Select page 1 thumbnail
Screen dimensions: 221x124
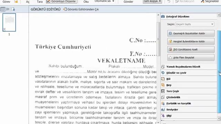9,22
